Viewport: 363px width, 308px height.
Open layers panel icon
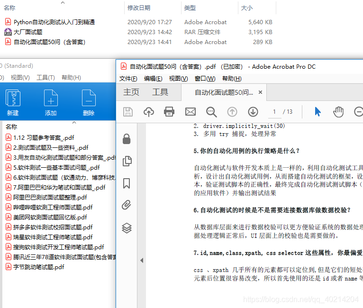(127, 228)
